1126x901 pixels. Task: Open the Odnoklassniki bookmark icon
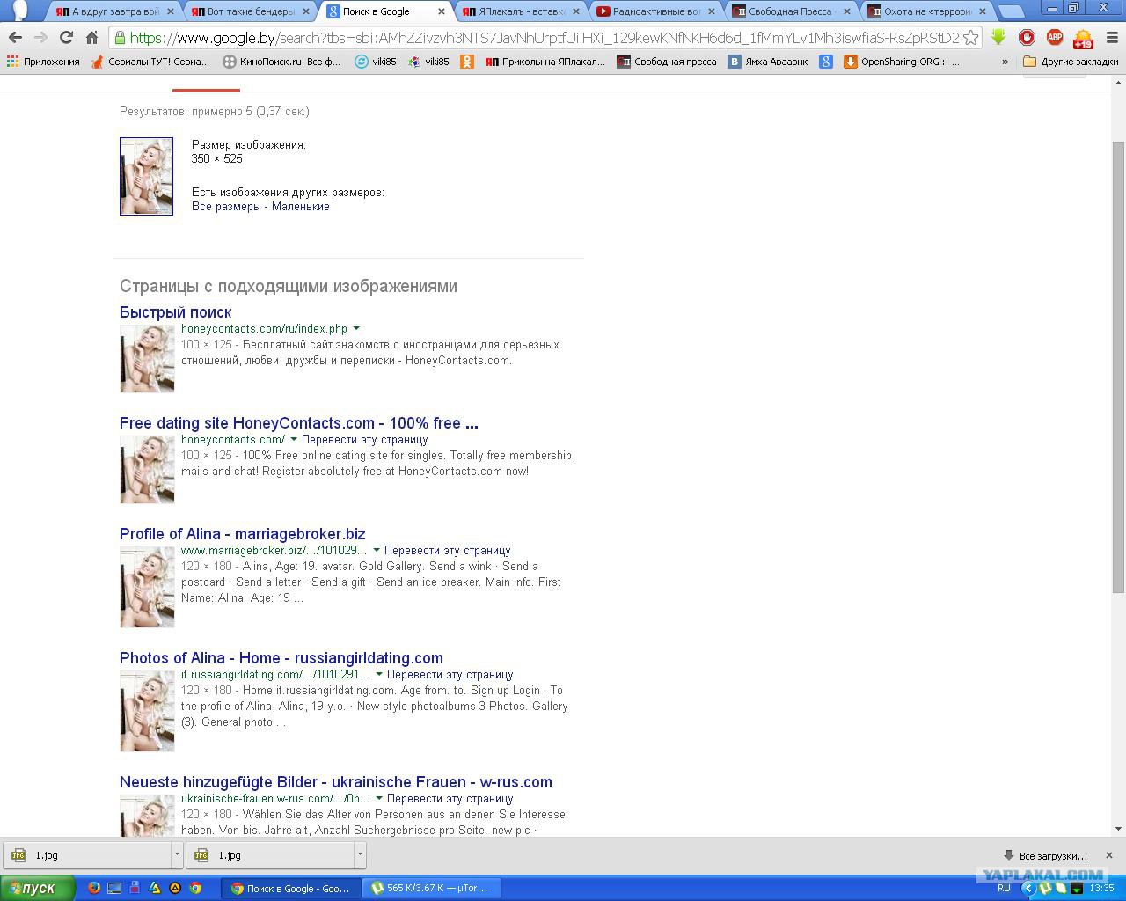[x=467, y=62]
